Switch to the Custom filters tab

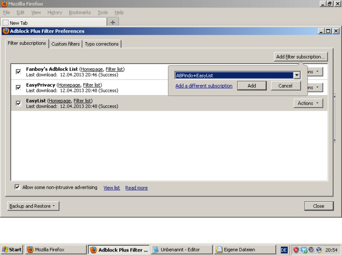pyautogui.click(x=65, y=44)
